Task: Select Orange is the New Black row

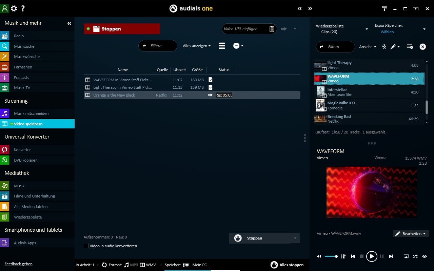Action: (192, 95)
